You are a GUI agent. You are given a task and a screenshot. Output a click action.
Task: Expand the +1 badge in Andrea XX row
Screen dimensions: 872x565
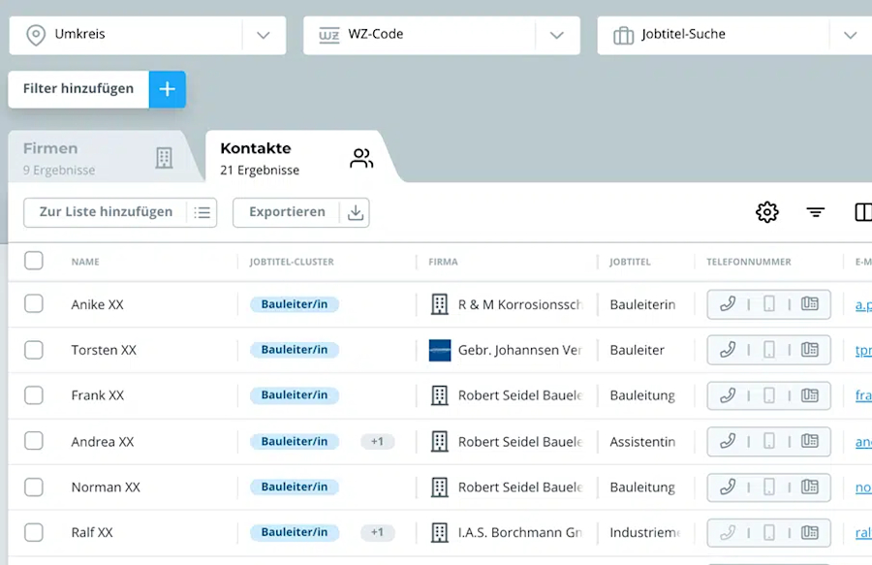(x=377, y=442)
